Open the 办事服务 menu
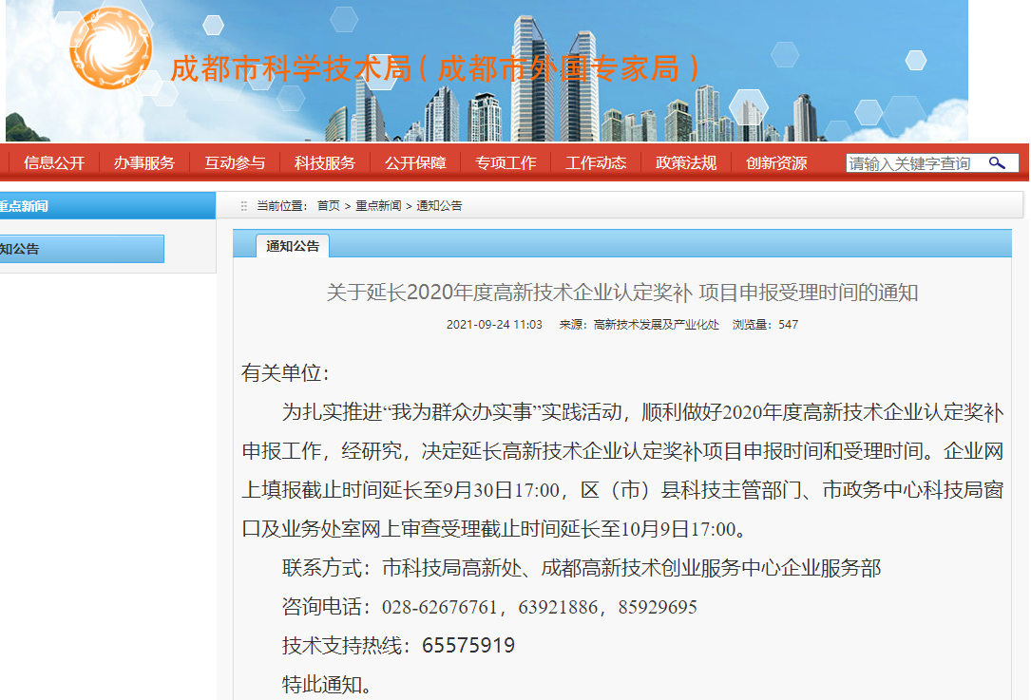The image size is (1031, 700). [144, 163]
